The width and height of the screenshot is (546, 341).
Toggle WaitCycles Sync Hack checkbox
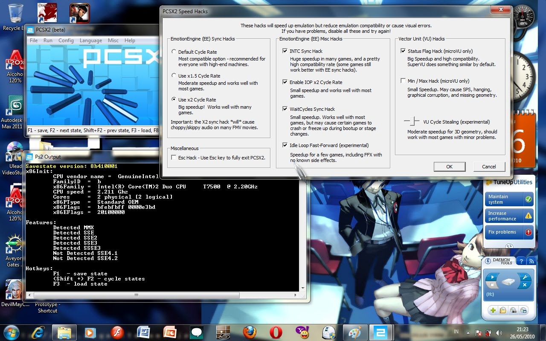[285, 109]
